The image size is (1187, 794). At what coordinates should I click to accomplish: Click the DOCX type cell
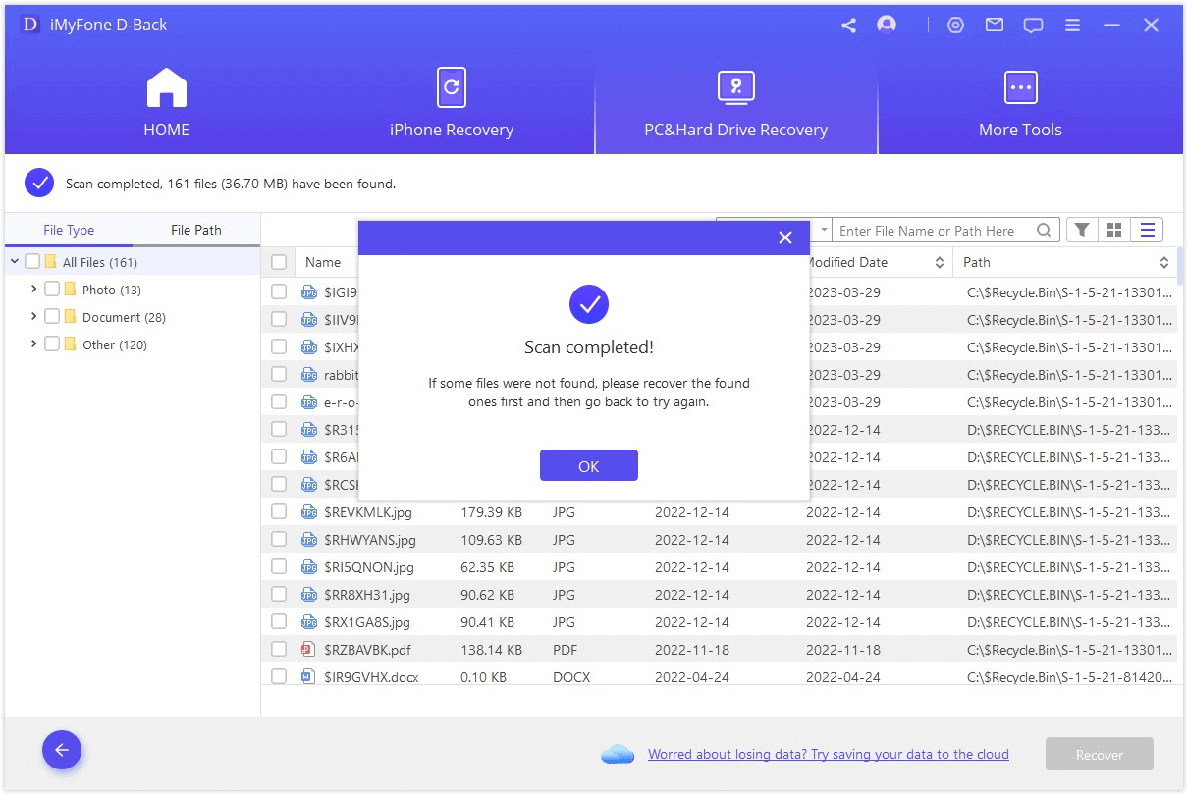[571, 677]
